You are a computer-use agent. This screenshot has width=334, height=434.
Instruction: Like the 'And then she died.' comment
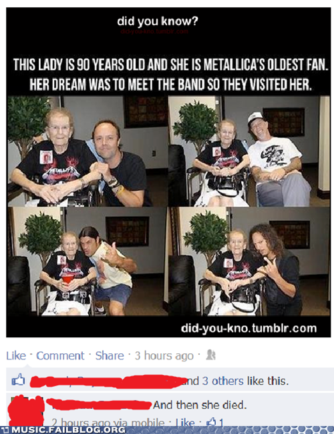point(185,423)
